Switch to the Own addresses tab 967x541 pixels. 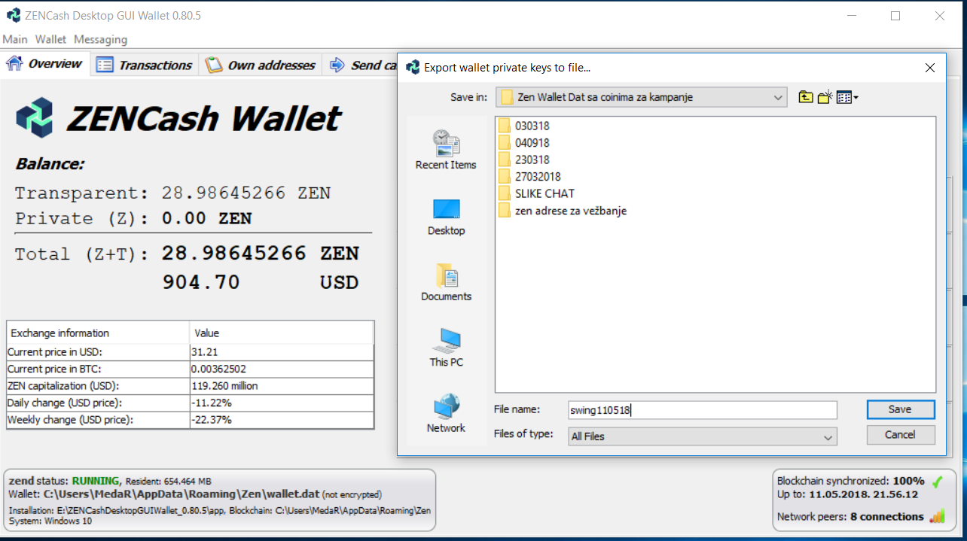click(261, 65)
